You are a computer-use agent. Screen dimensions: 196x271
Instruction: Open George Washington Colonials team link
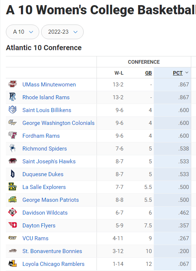click(x=58, y=123)
